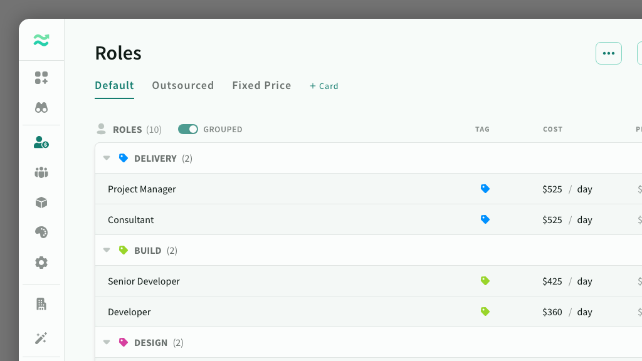This screenshot has height=361, width=642.
Task: Collapse the Delivery group
Action: (107, 159)
